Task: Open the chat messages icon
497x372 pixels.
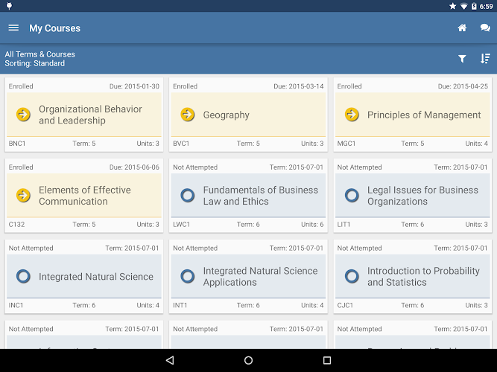Action: pyautogui.click(x=485, y=28)
